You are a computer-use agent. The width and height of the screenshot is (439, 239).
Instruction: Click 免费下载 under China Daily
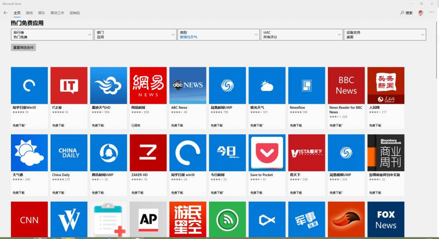coord(58,193)
